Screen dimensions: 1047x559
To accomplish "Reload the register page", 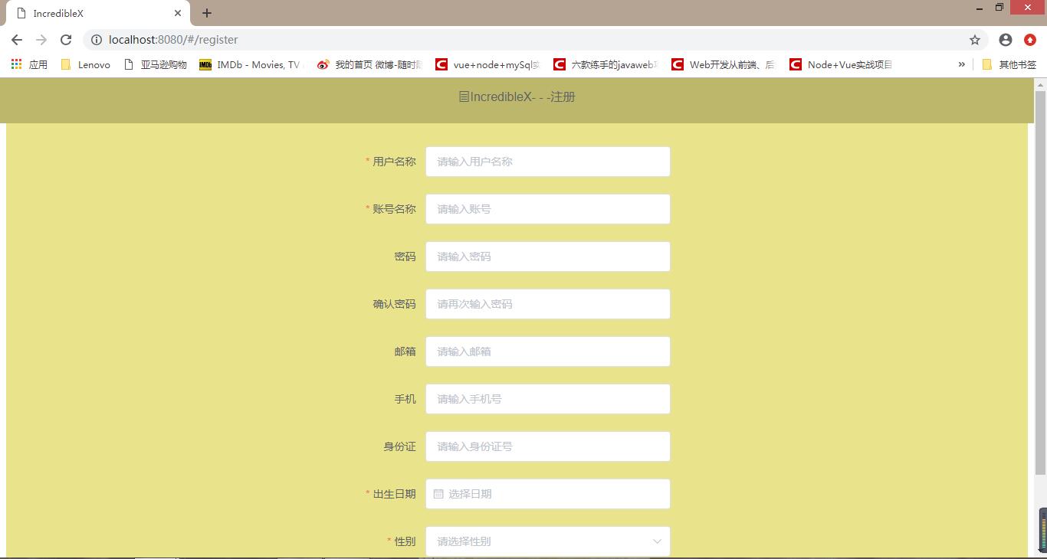I will click(x=66, y=40).
